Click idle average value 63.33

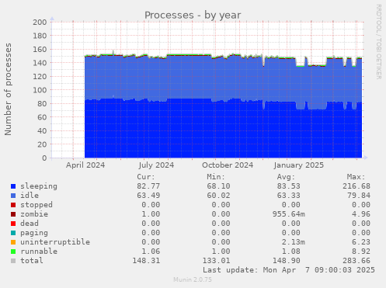[x=289, y=196]
